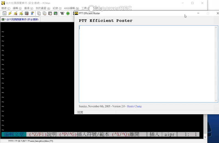The image size is (219, 143).
Task: Click the PTT Efficient Poster heading
Action: (106, 21)
